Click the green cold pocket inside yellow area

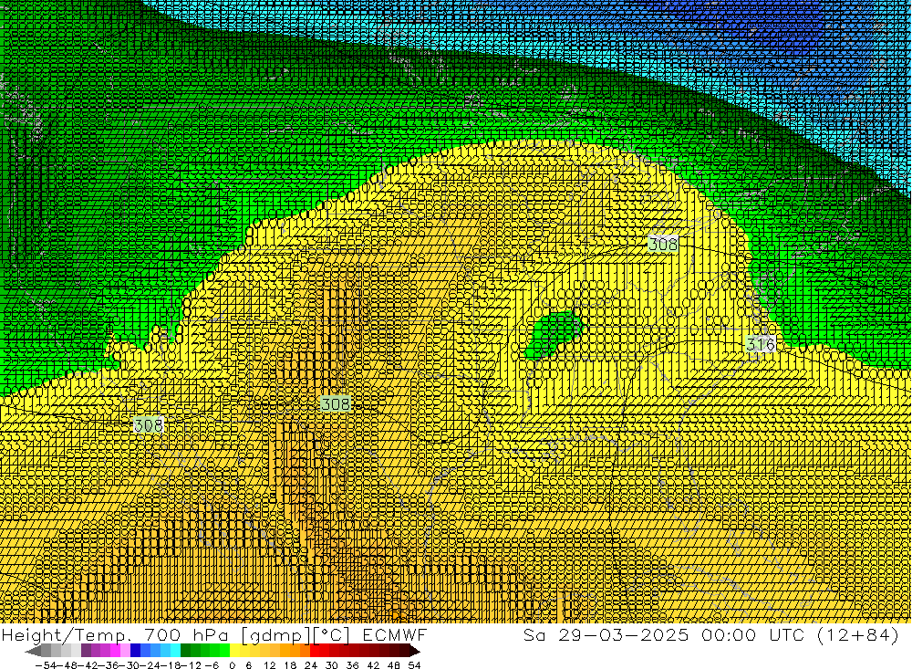(554, 333)
